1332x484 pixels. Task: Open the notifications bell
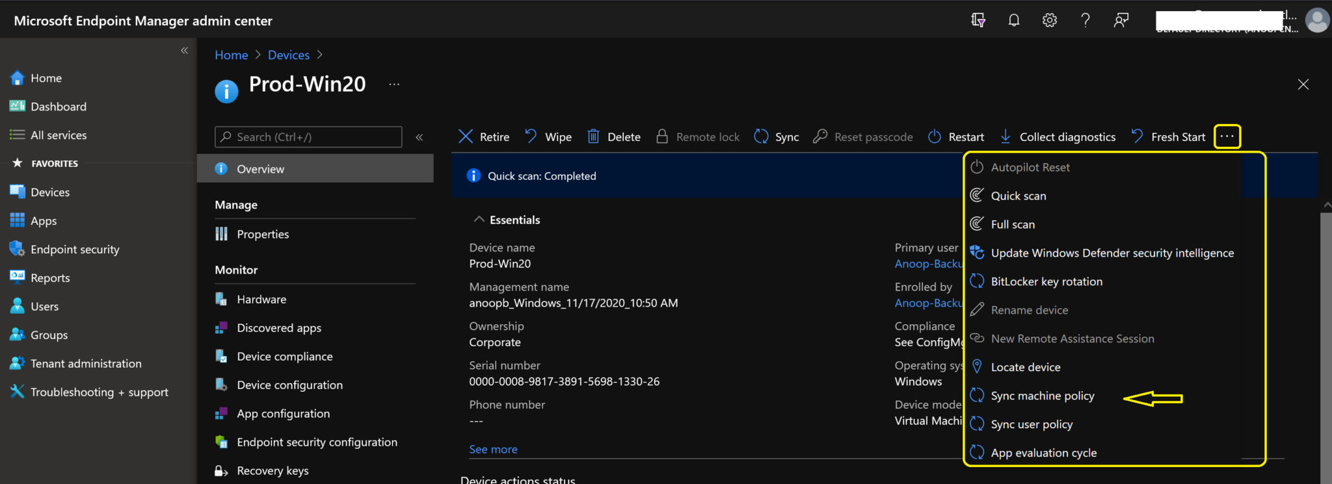tap(1014, 20)
